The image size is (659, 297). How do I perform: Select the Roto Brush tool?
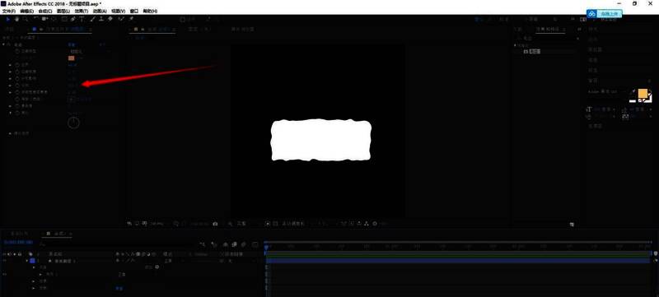coord(121,19)
